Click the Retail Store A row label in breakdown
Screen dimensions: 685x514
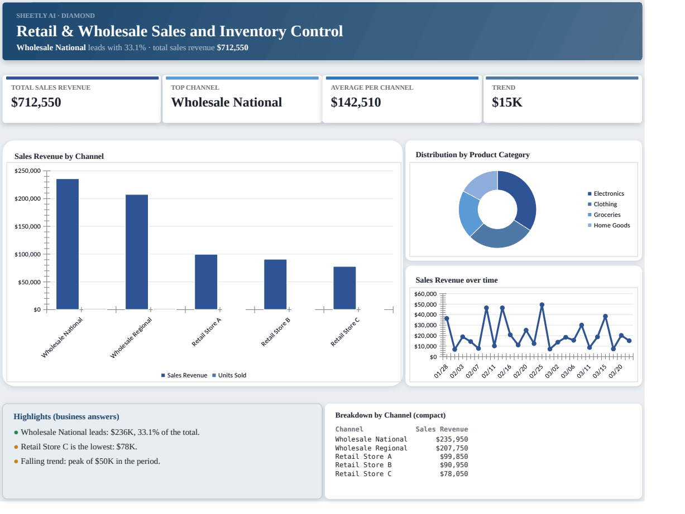pos(363,457)
